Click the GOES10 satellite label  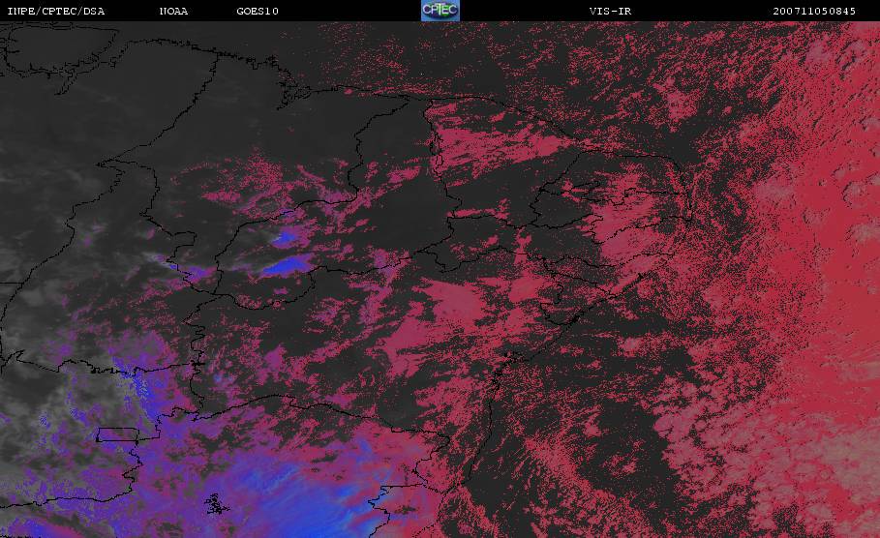258,12
